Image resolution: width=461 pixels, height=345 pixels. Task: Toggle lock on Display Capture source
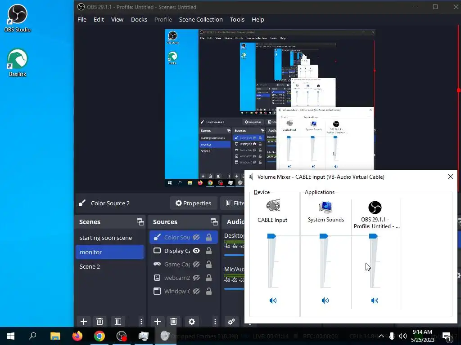click(x=209, y=251)
